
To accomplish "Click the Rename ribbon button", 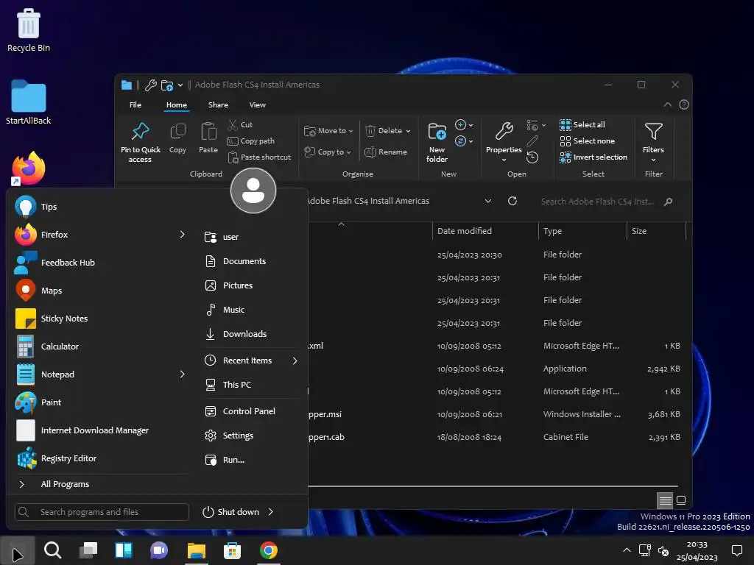I will tap(386, 152).
